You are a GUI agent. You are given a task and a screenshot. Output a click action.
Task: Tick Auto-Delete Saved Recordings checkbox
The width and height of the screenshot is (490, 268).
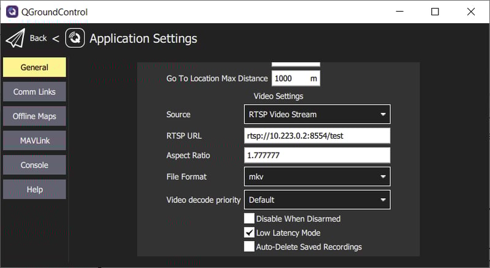(x=249, y=247)
